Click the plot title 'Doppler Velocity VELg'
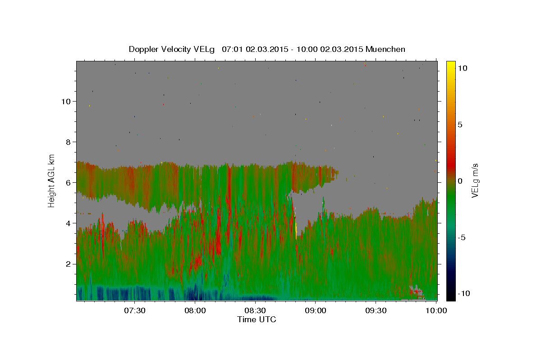Viewport: 541px width, 361px height. (172, 49)
